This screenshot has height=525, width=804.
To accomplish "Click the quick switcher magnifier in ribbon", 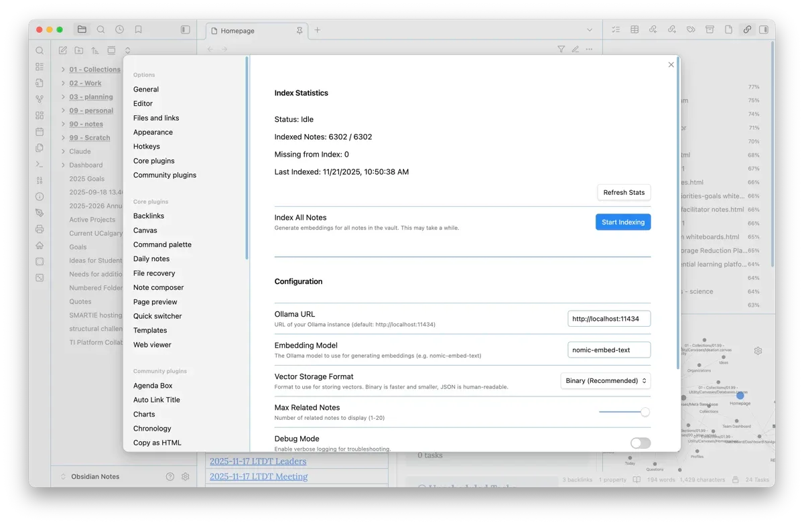I will pyautogui.click(x=40, y=50).
